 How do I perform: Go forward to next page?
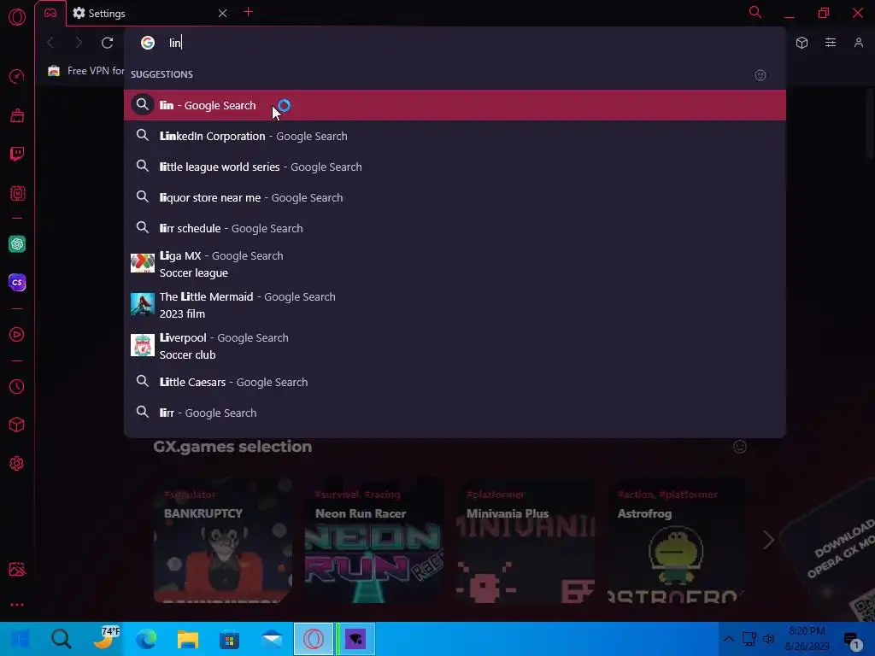tap(79, 43)
